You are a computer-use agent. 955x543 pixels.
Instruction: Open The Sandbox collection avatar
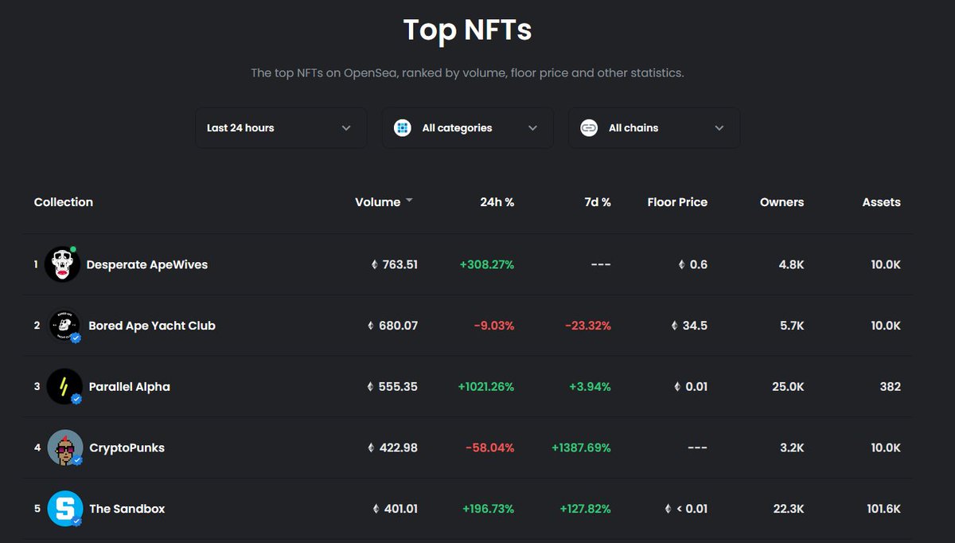[64, 509]
